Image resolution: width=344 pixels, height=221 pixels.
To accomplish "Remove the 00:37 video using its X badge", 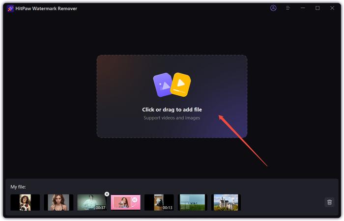I will 107,194.
